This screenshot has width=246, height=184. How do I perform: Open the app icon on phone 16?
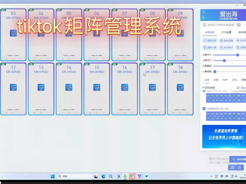125,88
